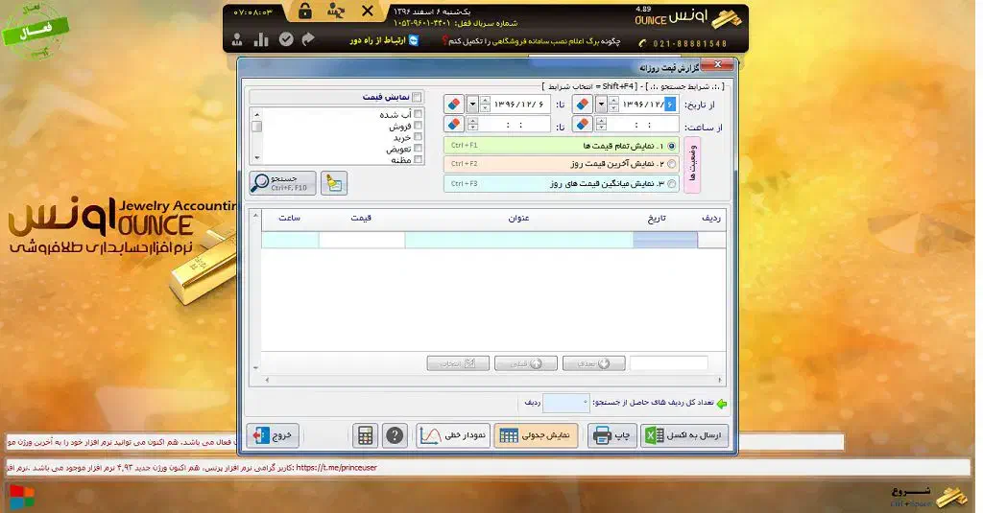Click the جستجو search button
Screen dimensions: 983x513
tap(282, 183)
